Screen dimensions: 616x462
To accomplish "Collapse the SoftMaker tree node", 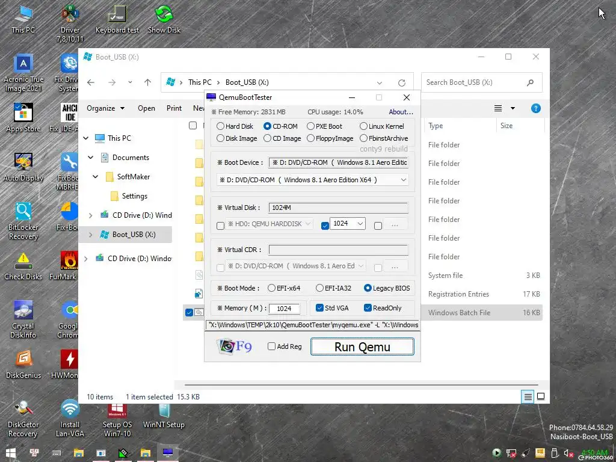I will pyautogui.click(x=96, y=177).
